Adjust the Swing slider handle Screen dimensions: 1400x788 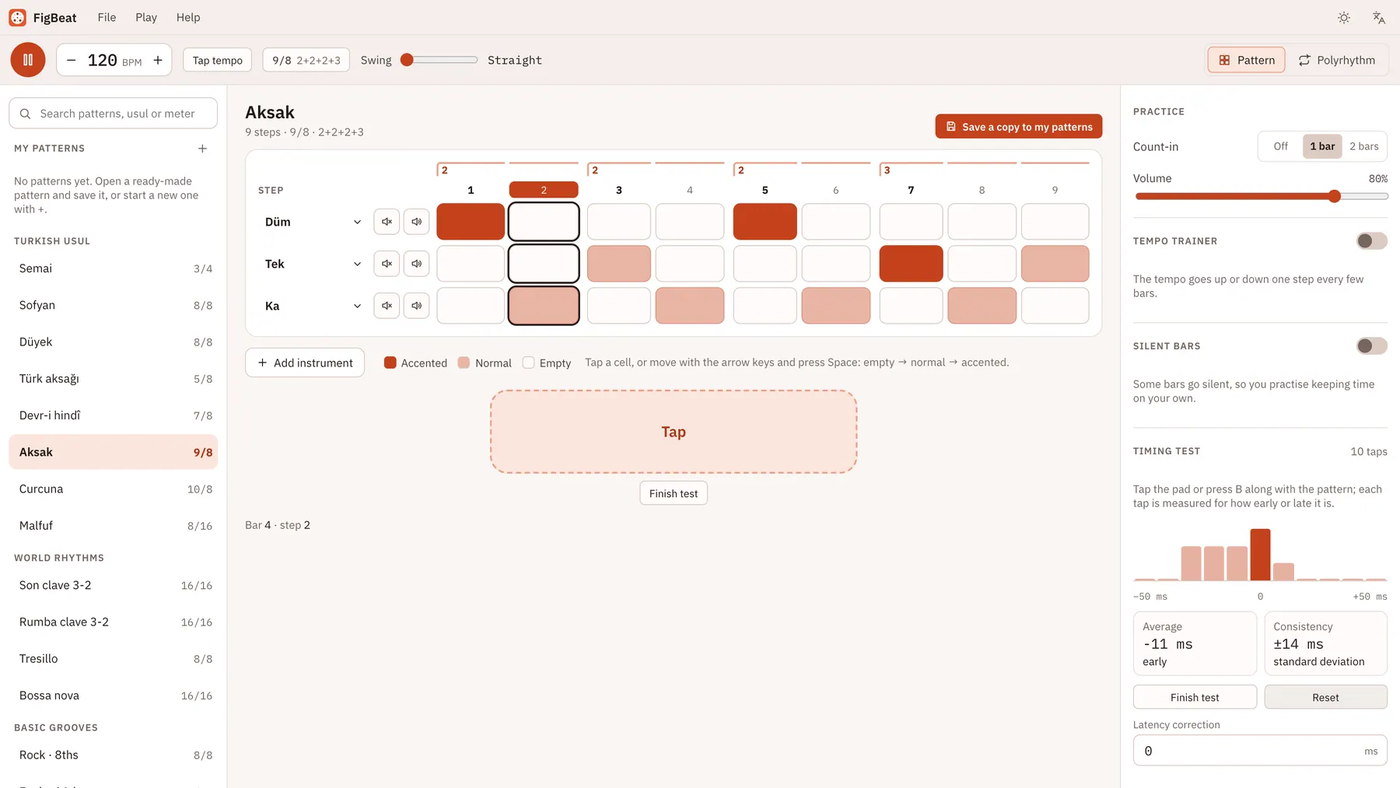[x=407, y=60]
